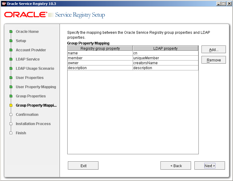The image size is (233, 181).
Task: Click the Confirmation step label
Action: pos(27,115)
